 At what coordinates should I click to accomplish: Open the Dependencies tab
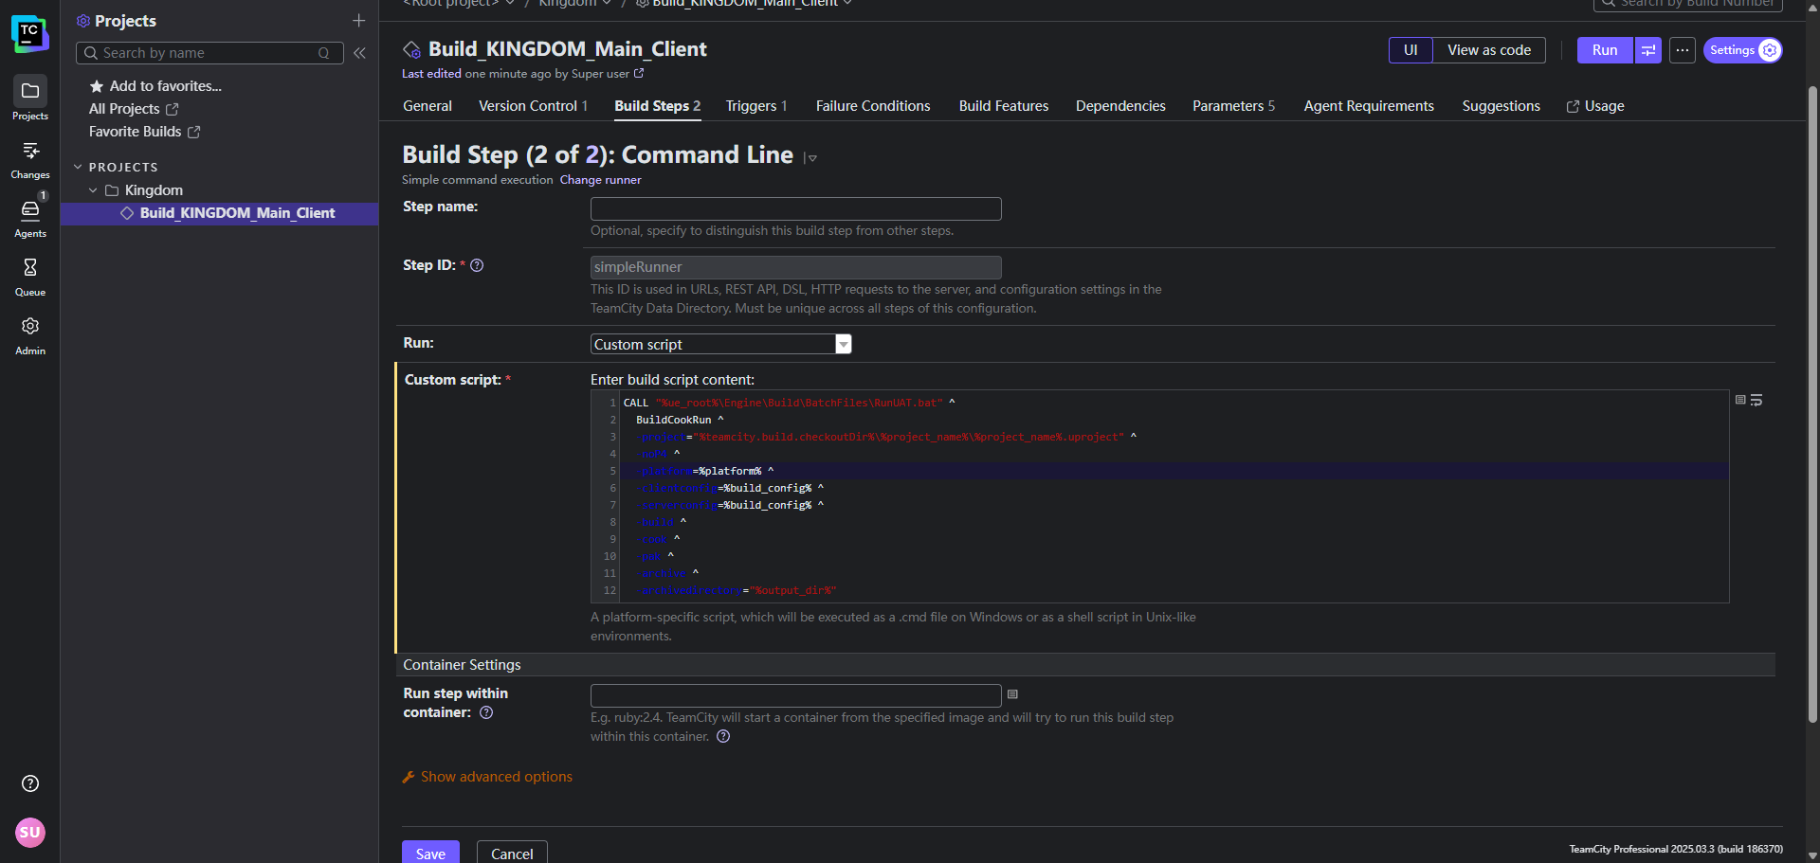pos(1120,106)
